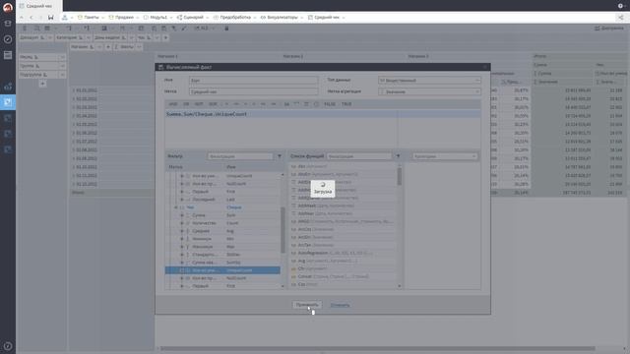
Task: Click the funnel icon next to Фильтр field
Action: 280,156
